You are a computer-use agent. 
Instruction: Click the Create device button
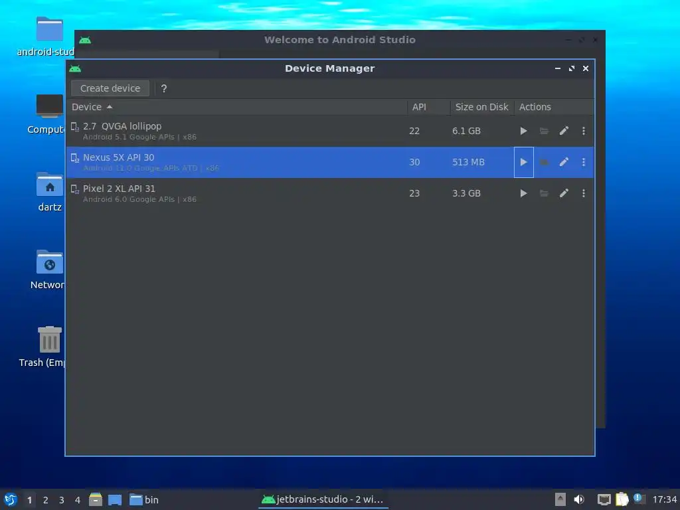pyautogui.click(x=110, y=88)
